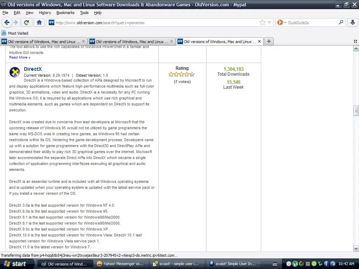Click the blue info 'i' tray icon
This screenshot has height=269, width=359.
326,264
